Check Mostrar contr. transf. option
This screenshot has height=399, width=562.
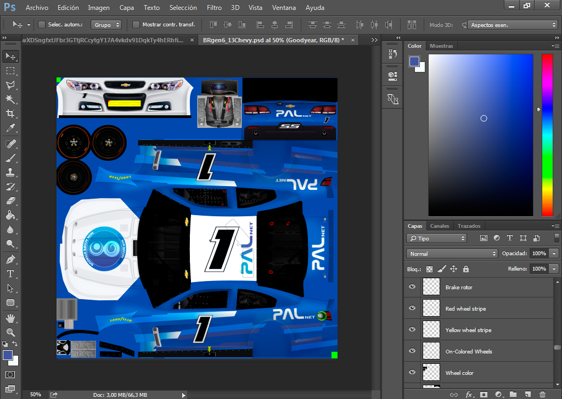(x=136, y=25)
